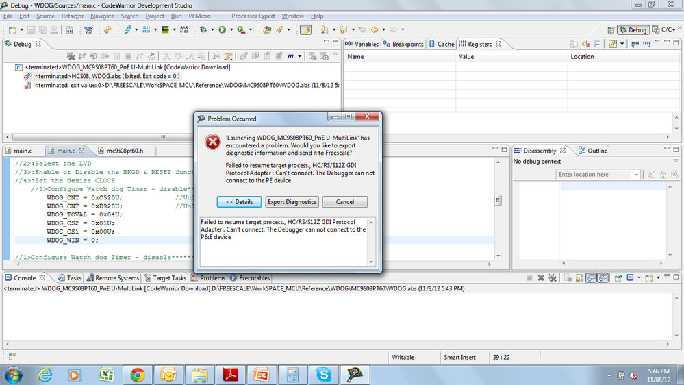The image size is (684, 385).
Task: Click the Pin Console icon
Action: click(618, 277)
